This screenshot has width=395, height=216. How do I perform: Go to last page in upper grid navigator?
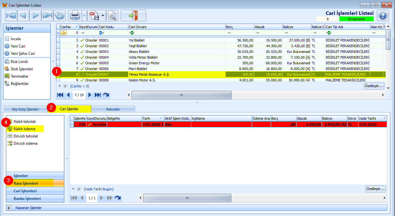(98, 95)
